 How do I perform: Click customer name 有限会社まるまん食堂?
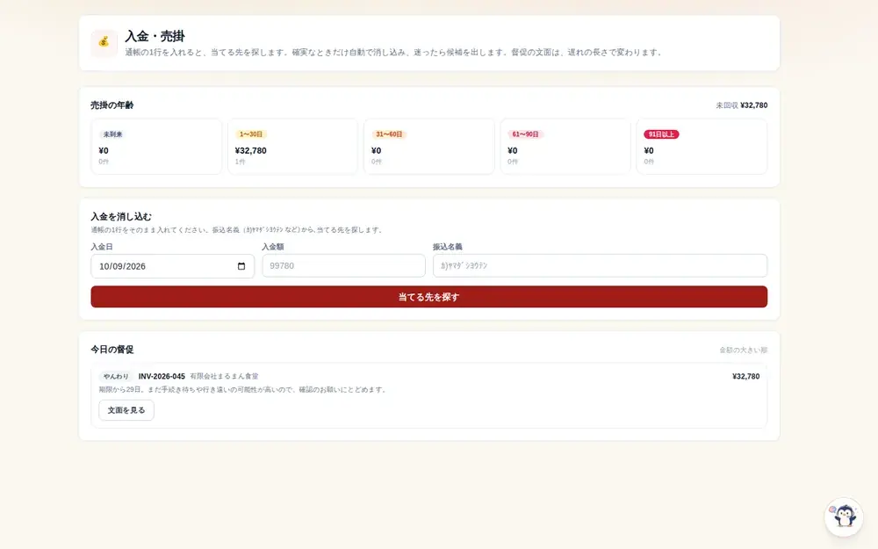pyautogui.click(x=224, y=377)
